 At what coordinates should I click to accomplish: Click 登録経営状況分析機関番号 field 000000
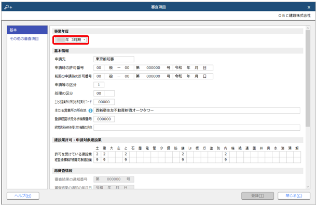tap(104, 119)
